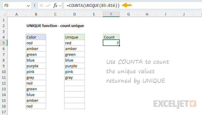Click the confirm checkmark icon in formula bar
The height and width of the screenshot is (115, 202).
click(48, 5)
